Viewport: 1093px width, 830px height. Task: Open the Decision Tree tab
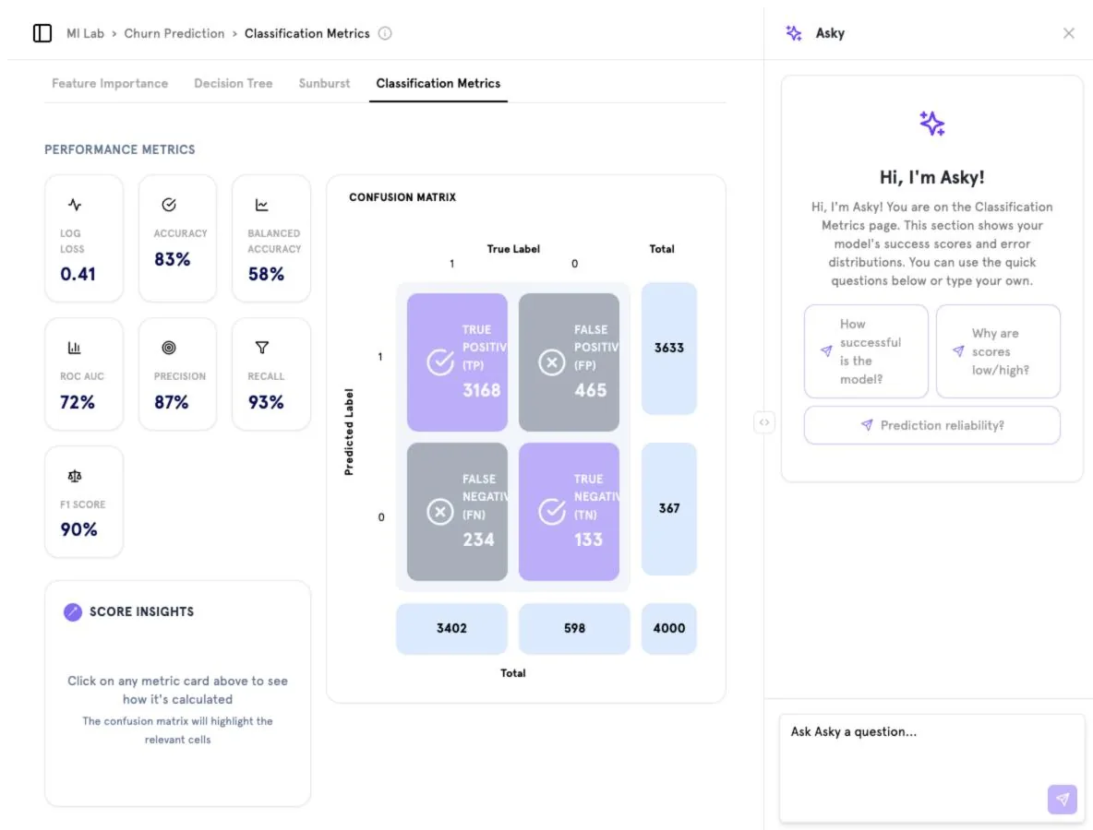[x=234, y=84]
